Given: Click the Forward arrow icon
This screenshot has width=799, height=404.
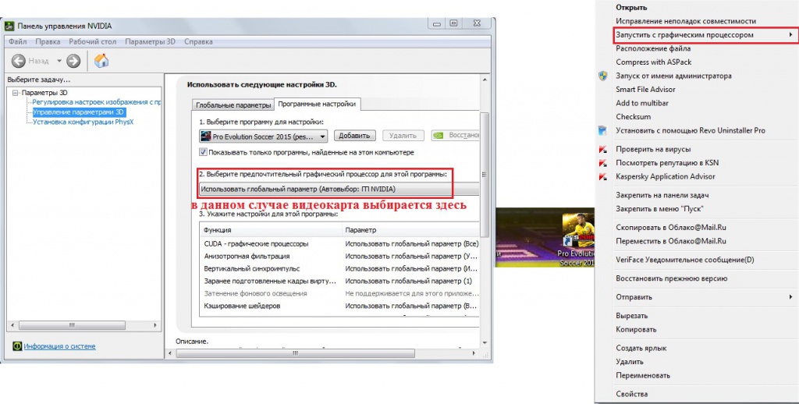Looking at the screenshot, I should tap(73, 61).
